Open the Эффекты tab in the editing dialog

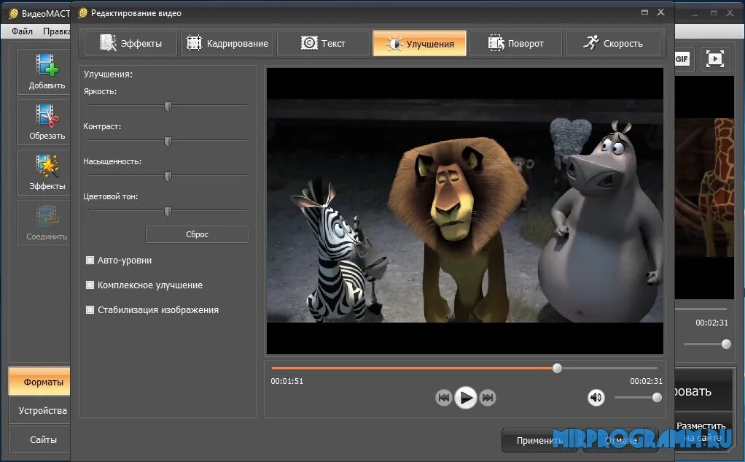[x=130, y=43]
